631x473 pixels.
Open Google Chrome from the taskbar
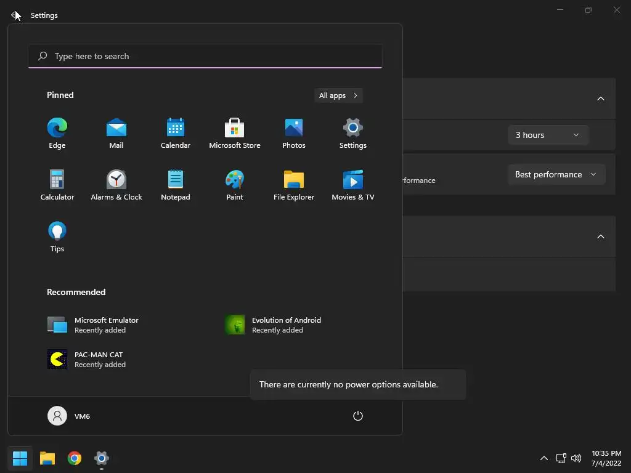point(74,458)
